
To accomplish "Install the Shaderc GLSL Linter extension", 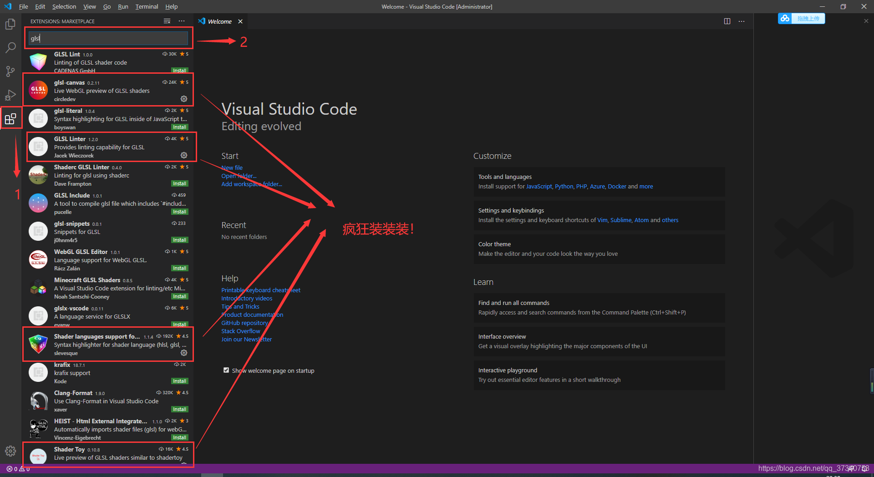I will 179,183.
